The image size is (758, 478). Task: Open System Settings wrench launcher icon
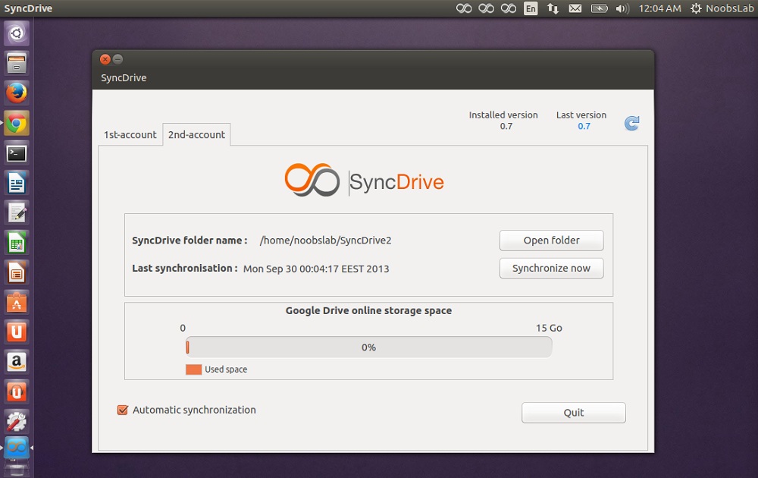click(x=17, y=422)
